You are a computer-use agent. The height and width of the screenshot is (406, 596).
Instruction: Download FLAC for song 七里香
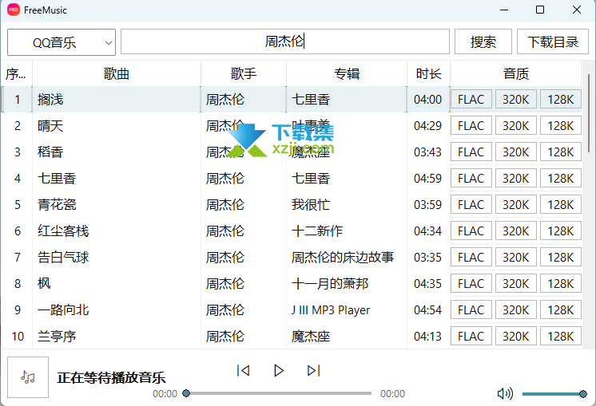coord(471,178)
